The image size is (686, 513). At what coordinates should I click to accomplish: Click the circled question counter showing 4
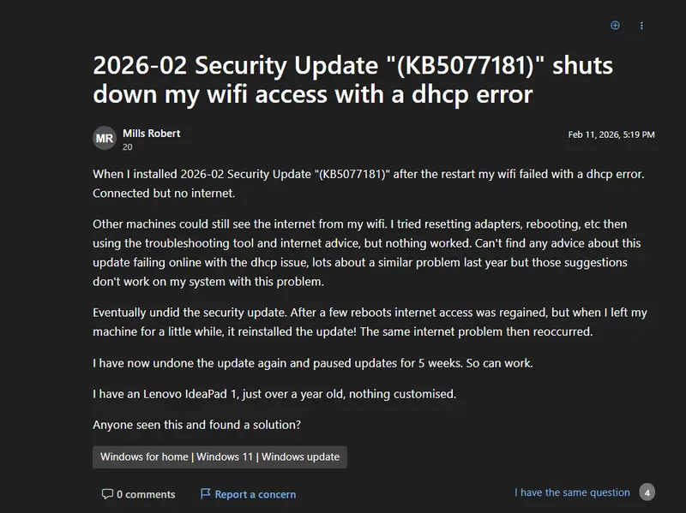pyautogui.click(x=646, y=492)
